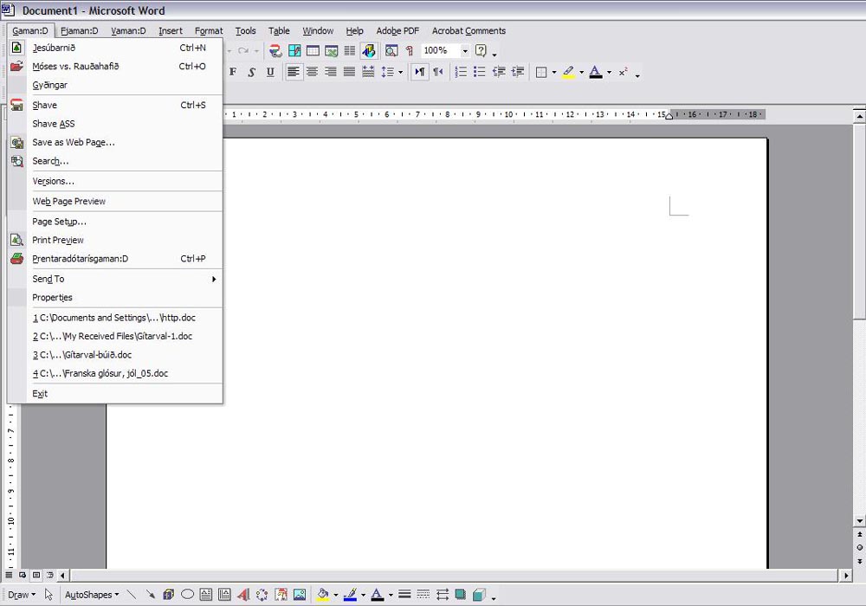Apply distributed paragraph alignment

coord(368,72)
